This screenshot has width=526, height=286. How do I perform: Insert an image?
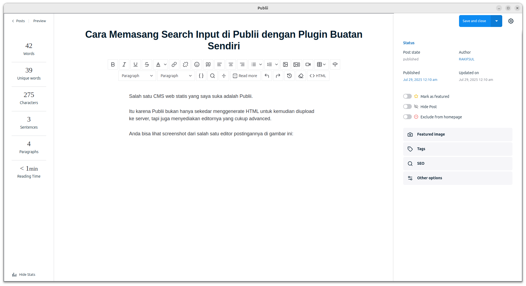coord(285,64)
